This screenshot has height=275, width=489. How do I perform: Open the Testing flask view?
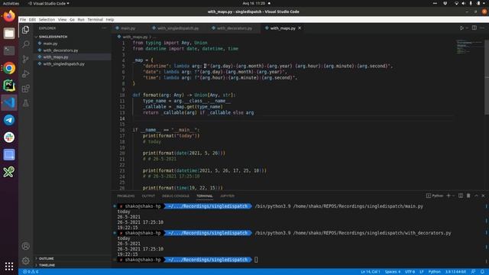tap(25, 103)
